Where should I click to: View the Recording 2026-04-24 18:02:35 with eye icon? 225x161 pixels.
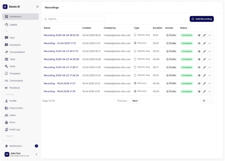click(x=199, y=35)
